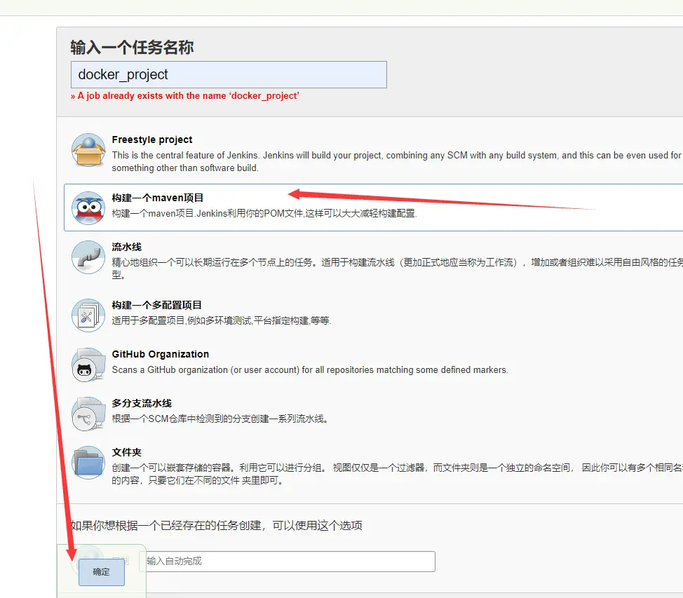Click the 适用于多配置项目 description text
Image resolution: width=683 pixels, height=598 pixels.
[222, 320]
